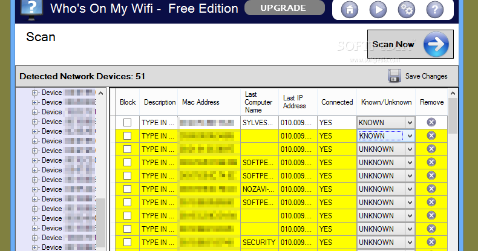
Task: Open the Known/Unknown dropdown for SECURITY row
Action: (410, 243)
